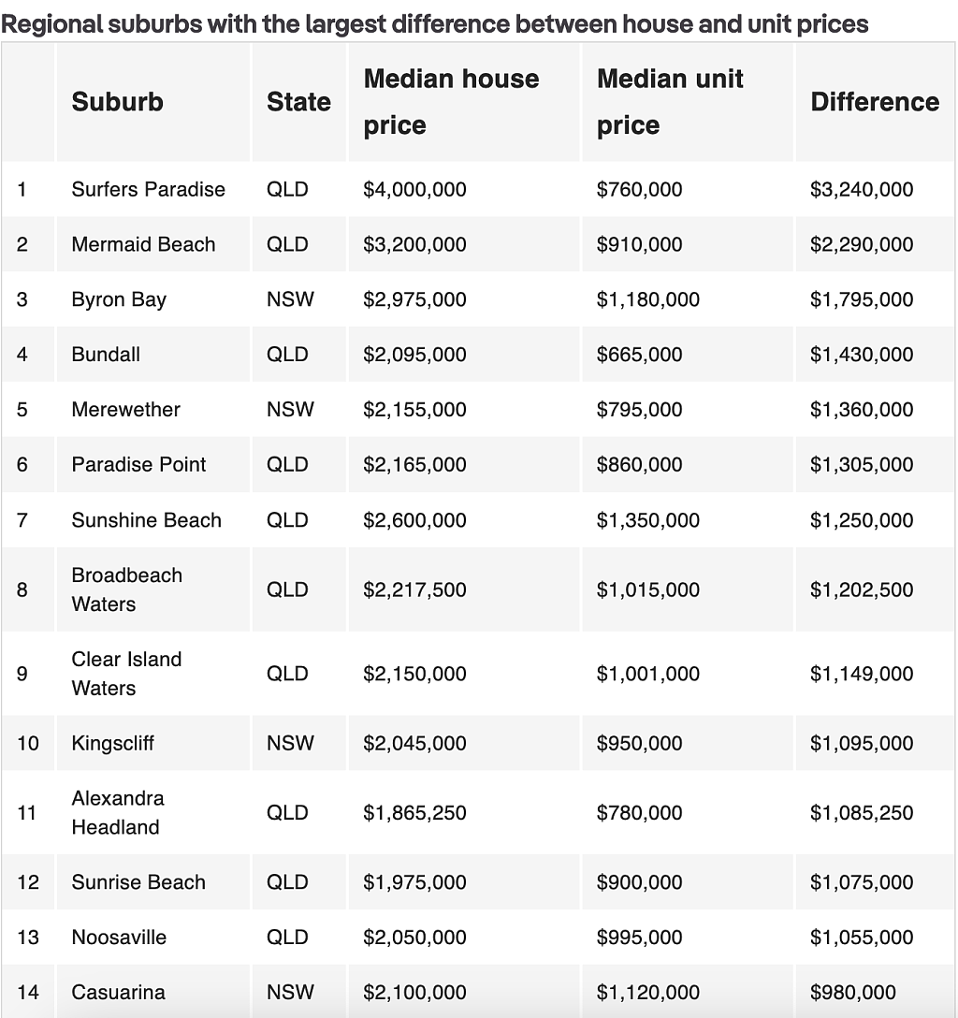
Task: Select the Alexandra Headland suburb cell
Action: point(118,812)
